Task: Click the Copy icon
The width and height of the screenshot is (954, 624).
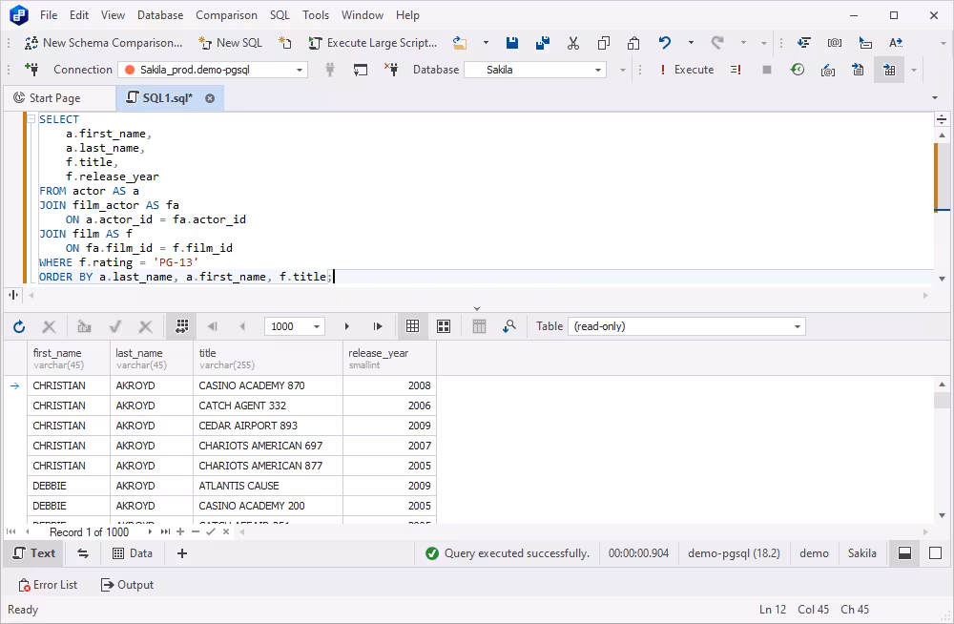Action: click(x=603, y=43)
